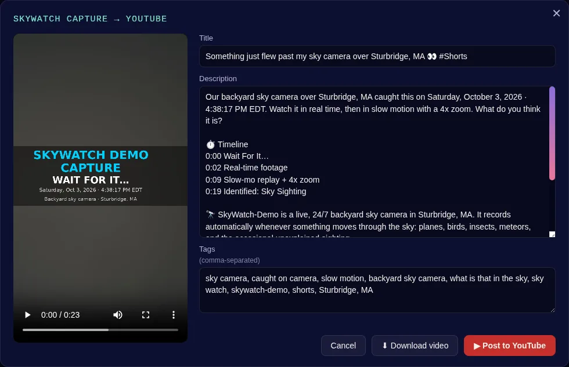Click the Description scrollbar thumb
569x367 pixels.
[x=552, y=133]
